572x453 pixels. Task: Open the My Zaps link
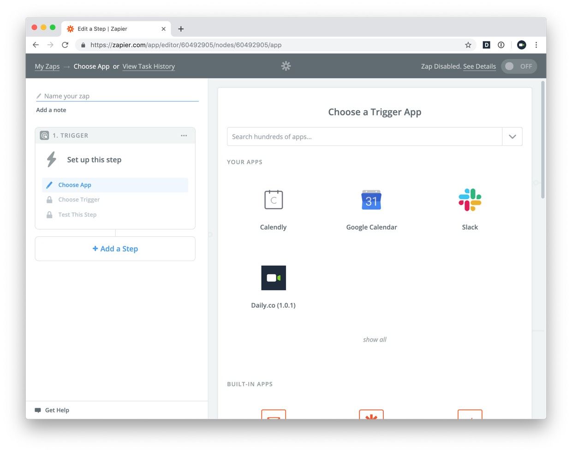[47, 66]
